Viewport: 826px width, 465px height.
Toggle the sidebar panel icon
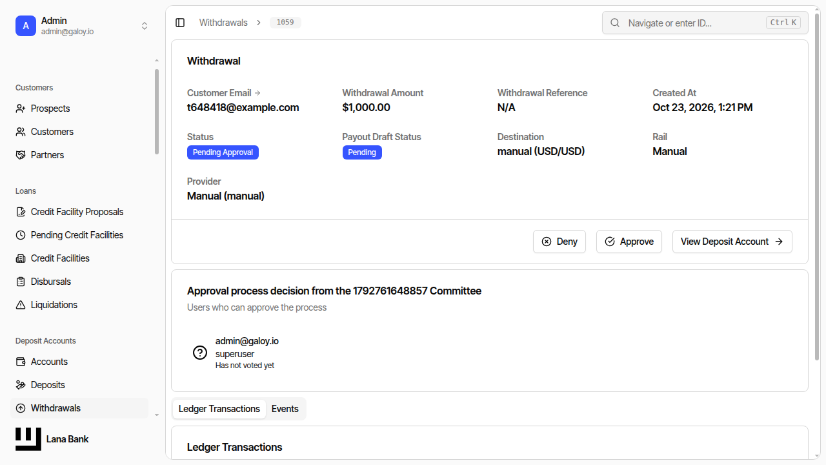coord(180,23)
